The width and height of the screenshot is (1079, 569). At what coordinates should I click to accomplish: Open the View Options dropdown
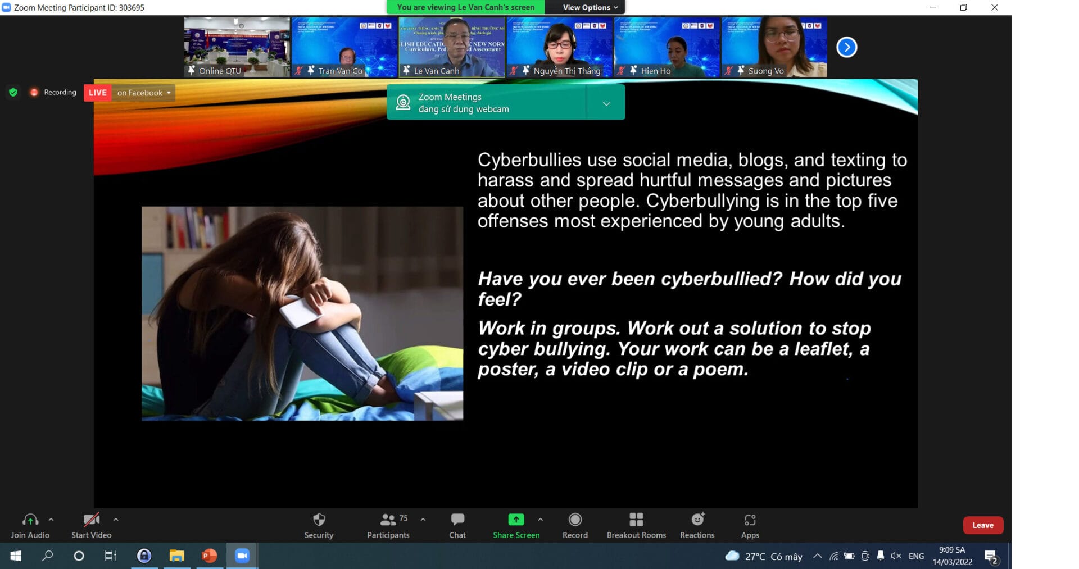point(590,7)
